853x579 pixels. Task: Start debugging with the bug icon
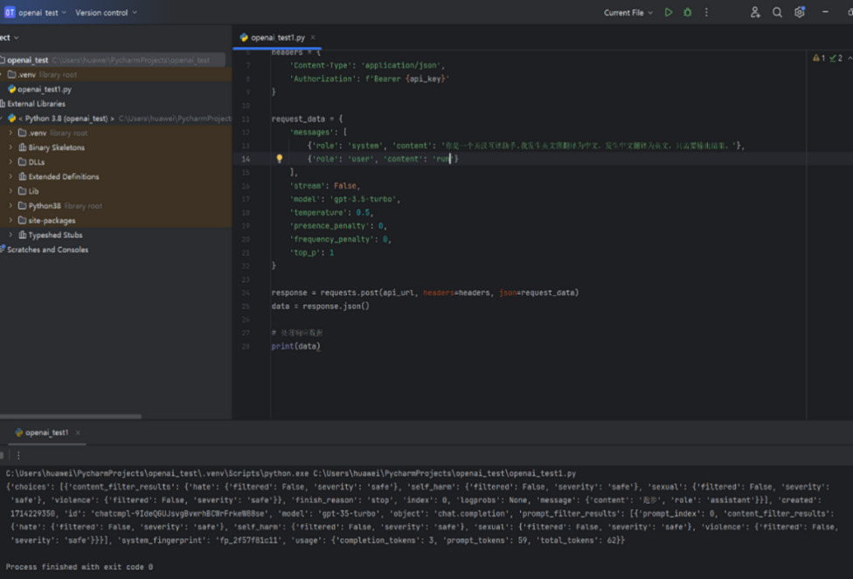[x=688, y=12]
